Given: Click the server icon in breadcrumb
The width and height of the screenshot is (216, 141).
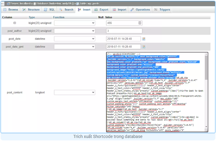Looking at the screenshot, I should [x=9, y=4].
